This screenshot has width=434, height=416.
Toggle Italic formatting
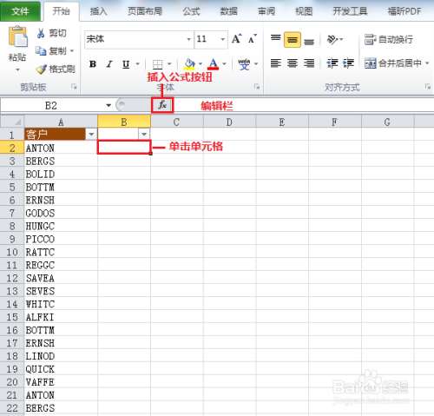pos(109,64)
